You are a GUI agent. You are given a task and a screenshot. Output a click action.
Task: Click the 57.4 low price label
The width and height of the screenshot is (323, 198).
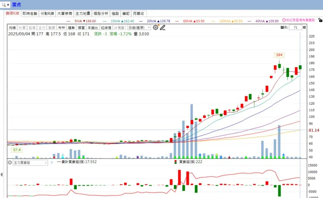(17, 150)
